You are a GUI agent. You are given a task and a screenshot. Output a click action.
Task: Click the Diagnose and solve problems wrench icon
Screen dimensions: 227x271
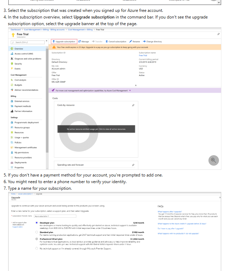[12, 59]
